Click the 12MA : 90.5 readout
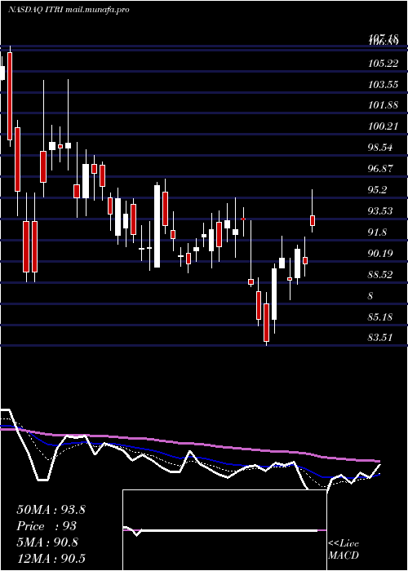 (x=51, y=559)
